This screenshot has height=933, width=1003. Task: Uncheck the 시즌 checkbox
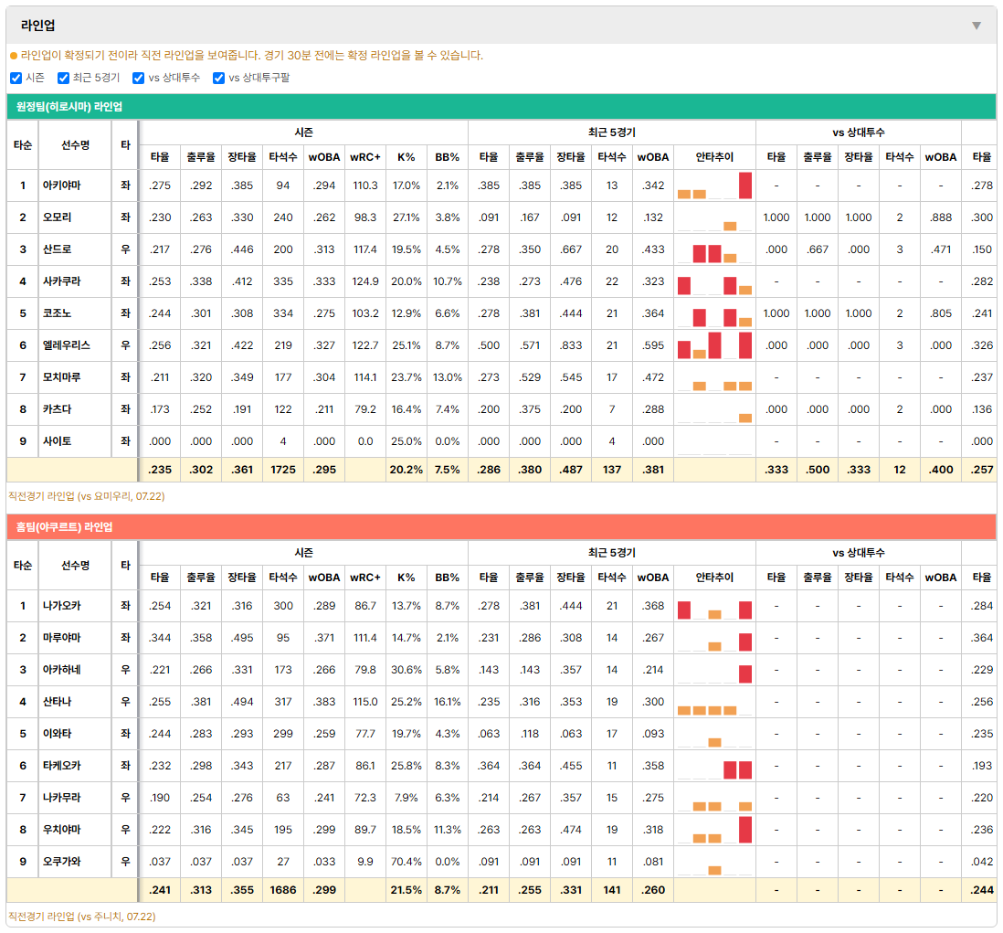coord(16,78)
